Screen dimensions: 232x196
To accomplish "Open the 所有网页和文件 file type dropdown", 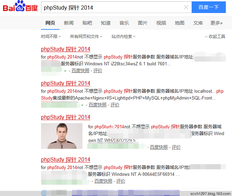I will pos(86,36).
